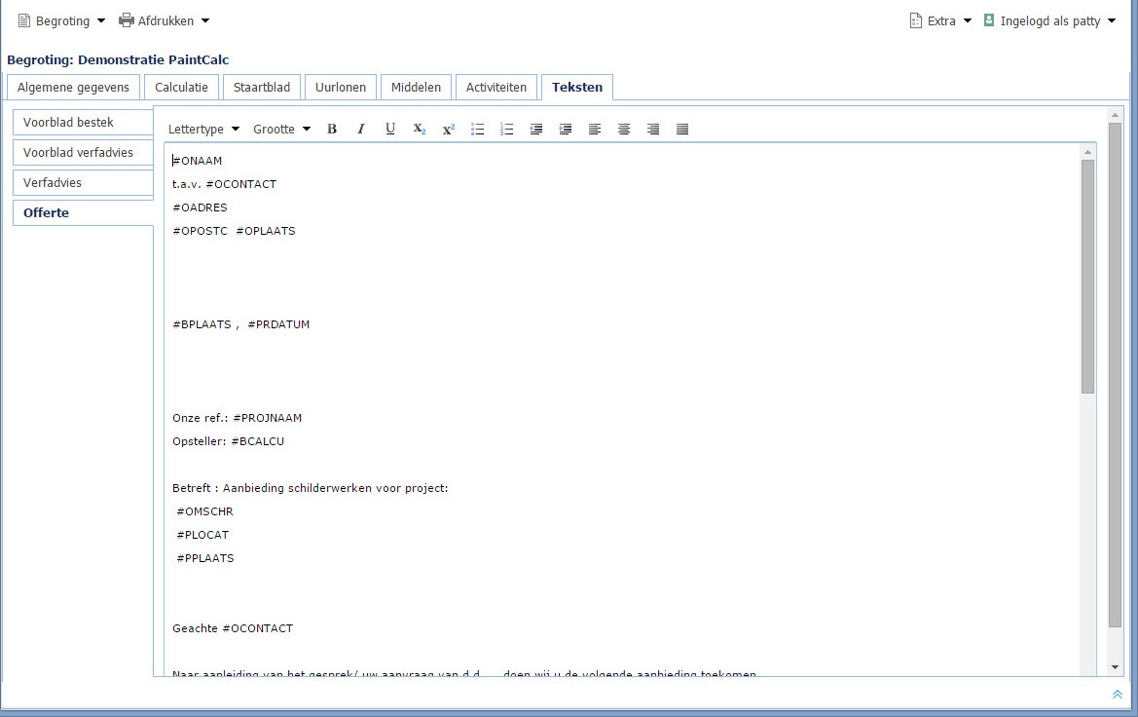Viewport: 1138px width, 717px height.
Task: Insert a bulleted list
Action: tap(478, 129)
